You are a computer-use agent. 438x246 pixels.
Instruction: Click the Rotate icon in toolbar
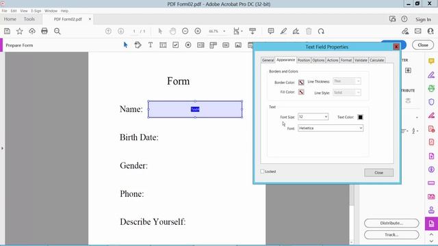coord(321,31)
